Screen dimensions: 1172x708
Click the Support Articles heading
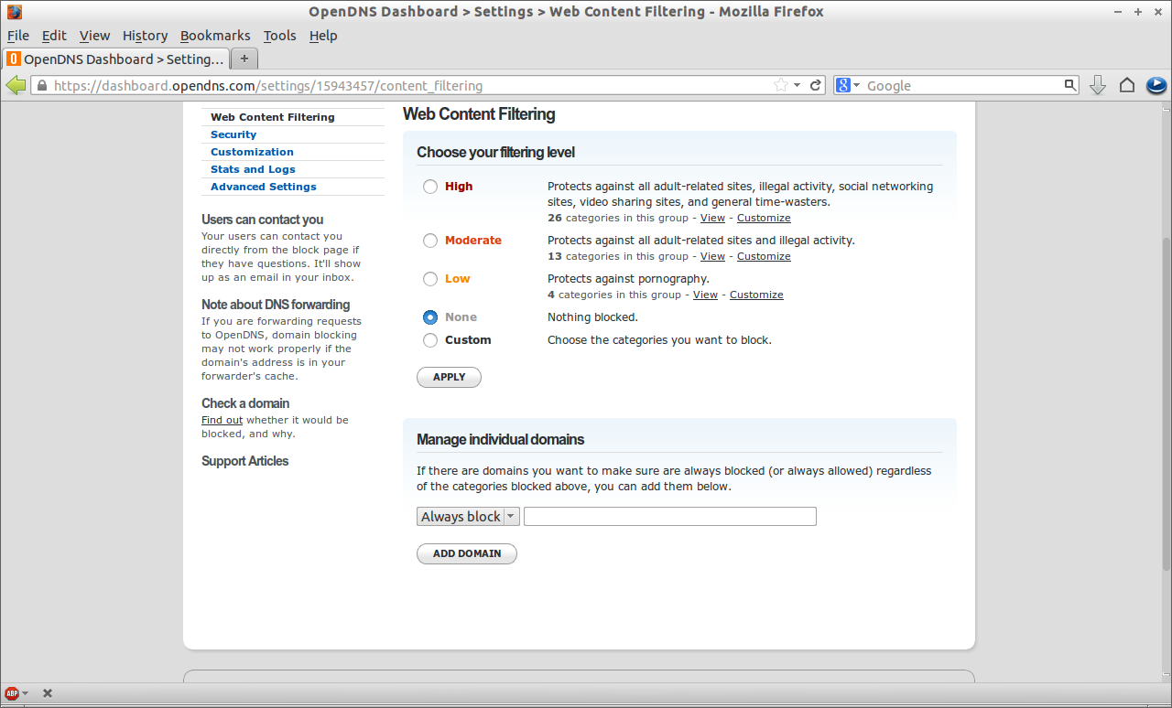pos(245,461)
